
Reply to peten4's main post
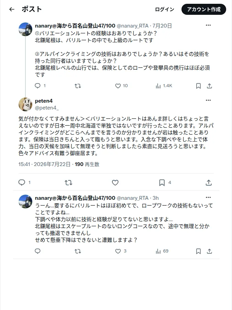(22, 183)
